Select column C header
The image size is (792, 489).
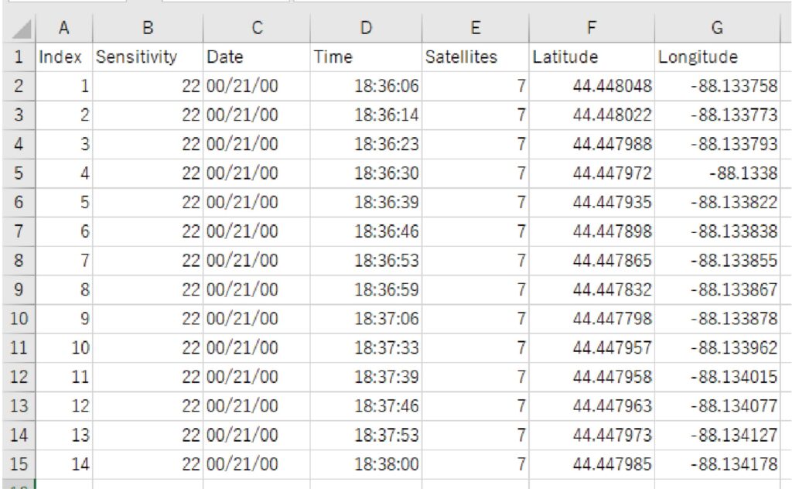[257, 28]
